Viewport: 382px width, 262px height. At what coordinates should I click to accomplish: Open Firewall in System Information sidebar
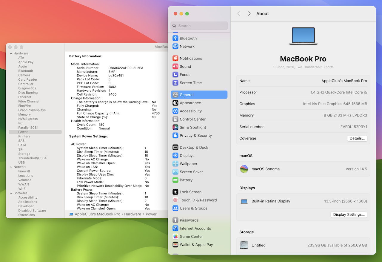point(24,171)
